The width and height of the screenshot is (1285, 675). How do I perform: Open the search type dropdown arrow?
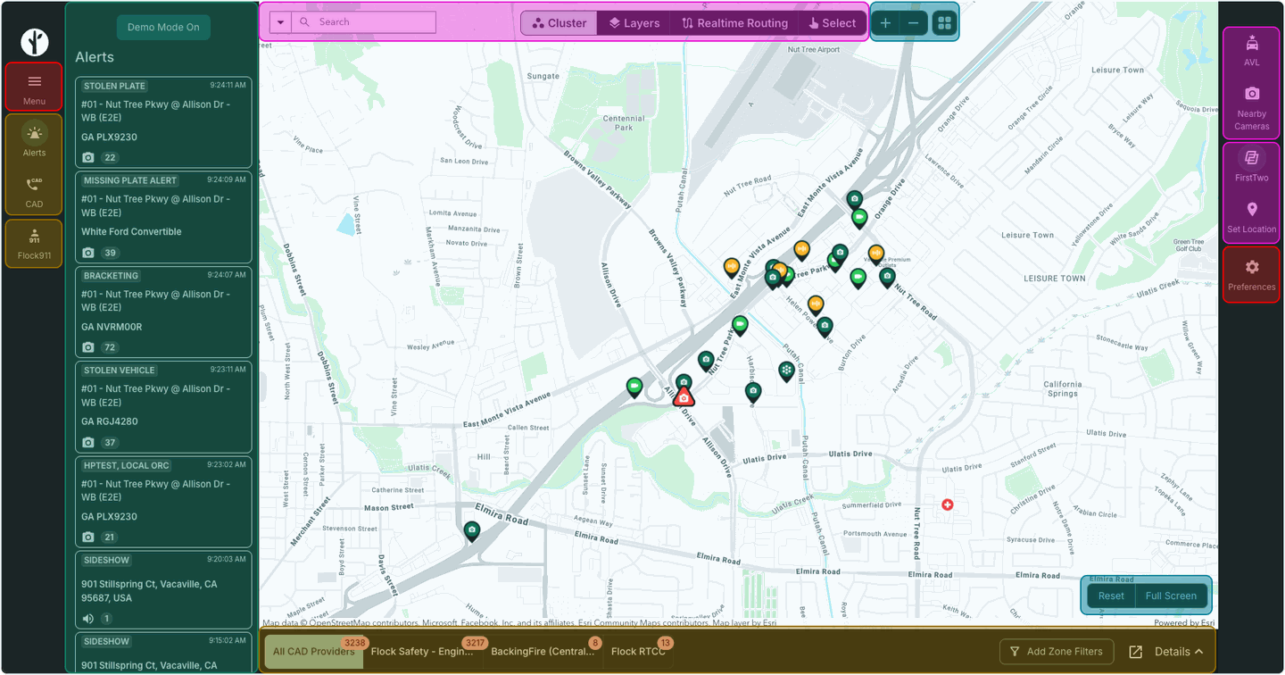coord(280,22)
